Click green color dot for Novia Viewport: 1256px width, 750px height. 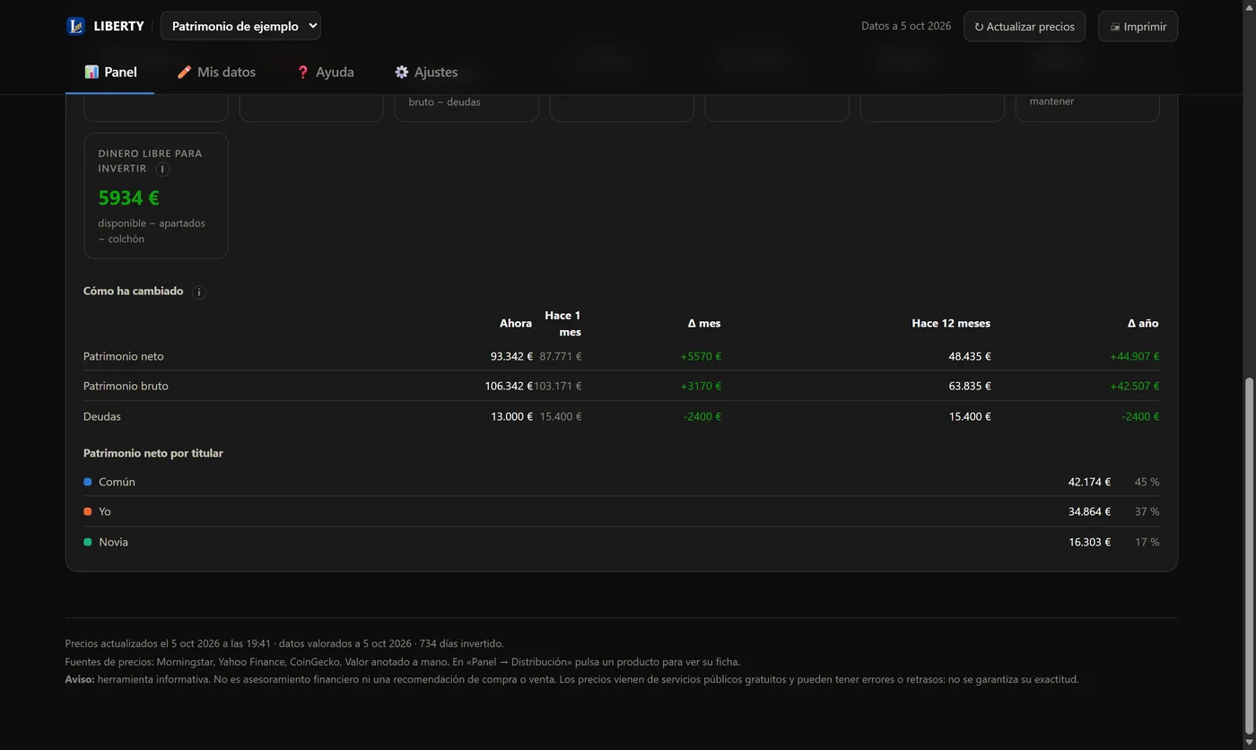[88, 542]
